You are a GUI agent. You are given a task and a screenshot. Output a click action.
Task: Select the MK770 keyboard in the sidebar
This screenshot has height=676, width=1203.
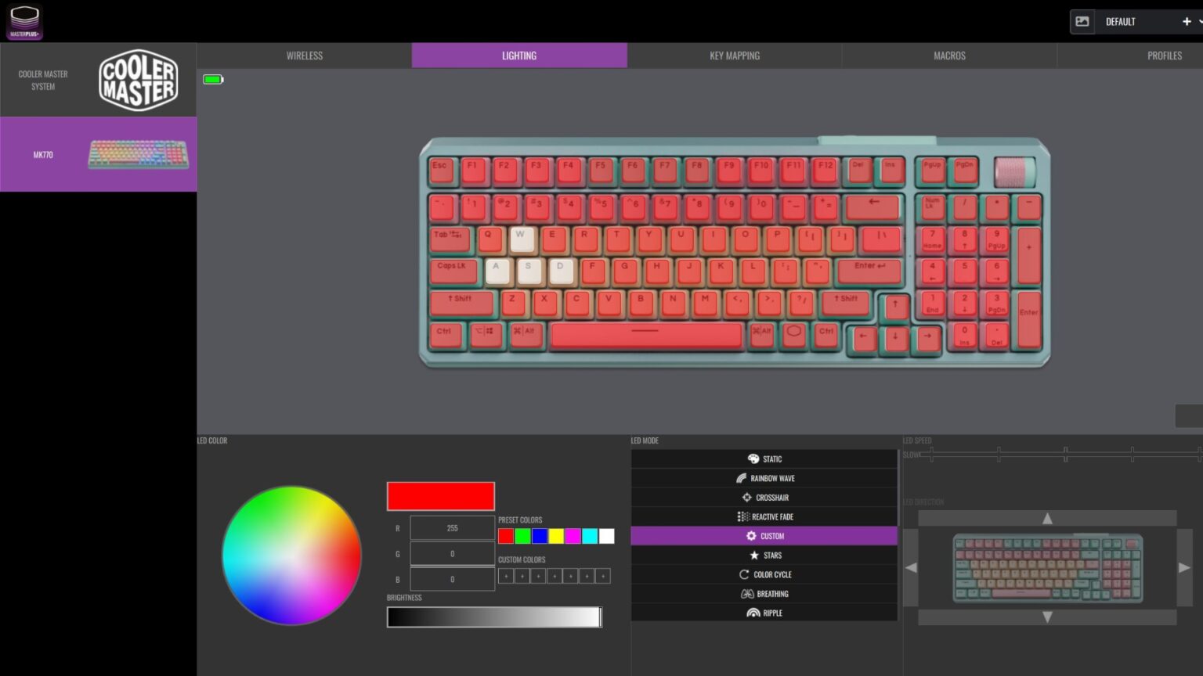click(x=98, y=154)
